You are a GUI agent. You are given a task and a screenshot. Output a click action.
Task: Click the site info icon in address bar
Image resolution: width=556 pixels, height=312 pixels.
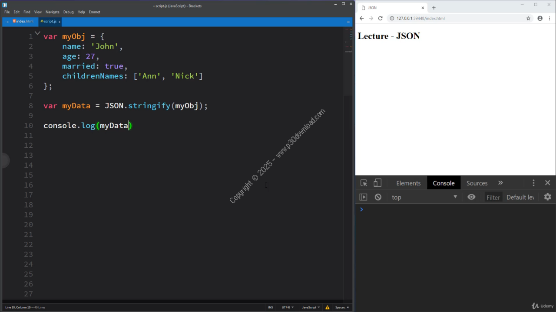pyautogui.click(x=391, y=18)
